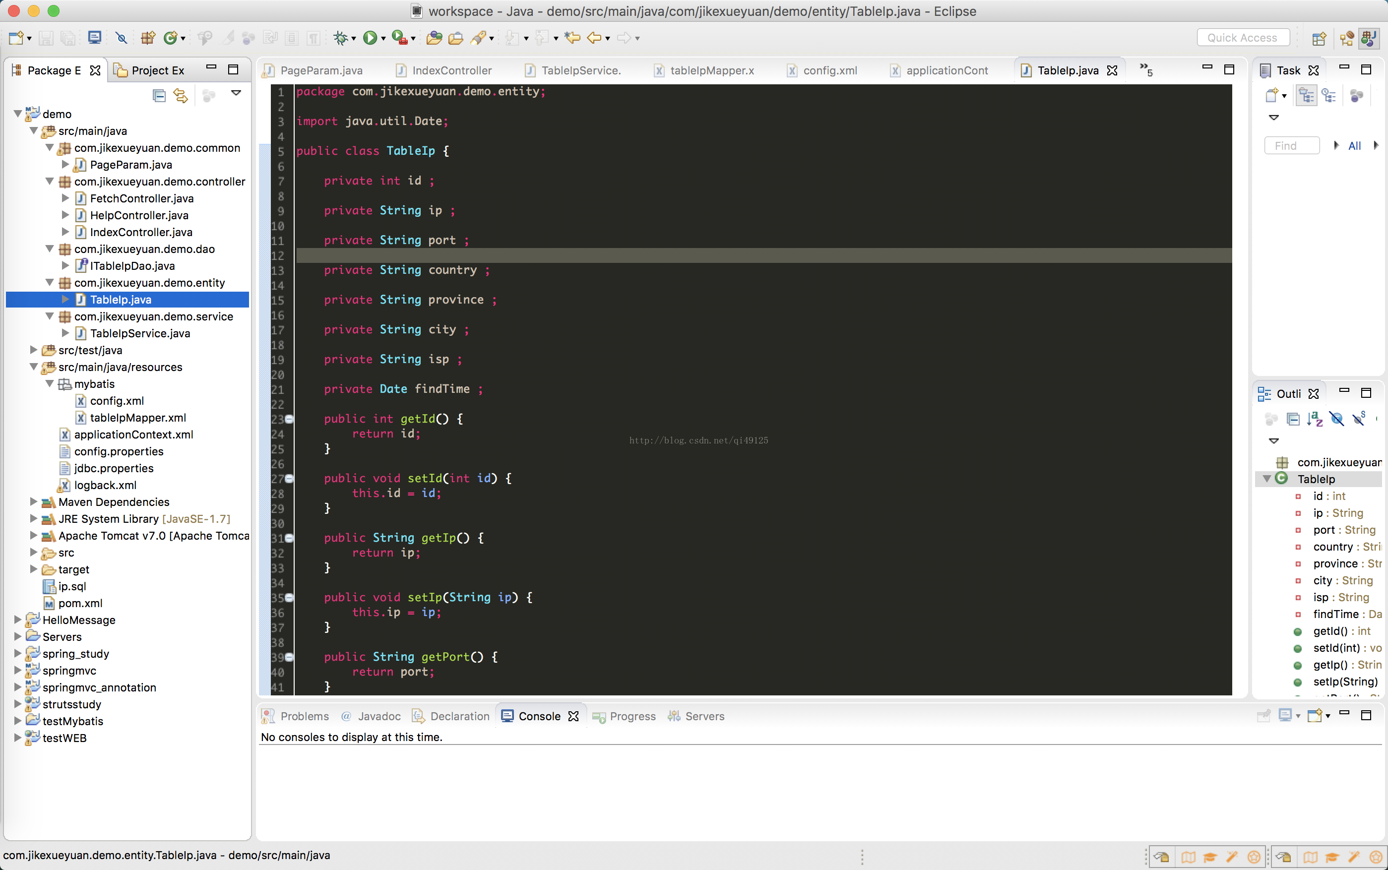This screenshot has width=1388, height=870.
Task: Switch to the IndexController editor tab
Action: (x=451, y=70)
